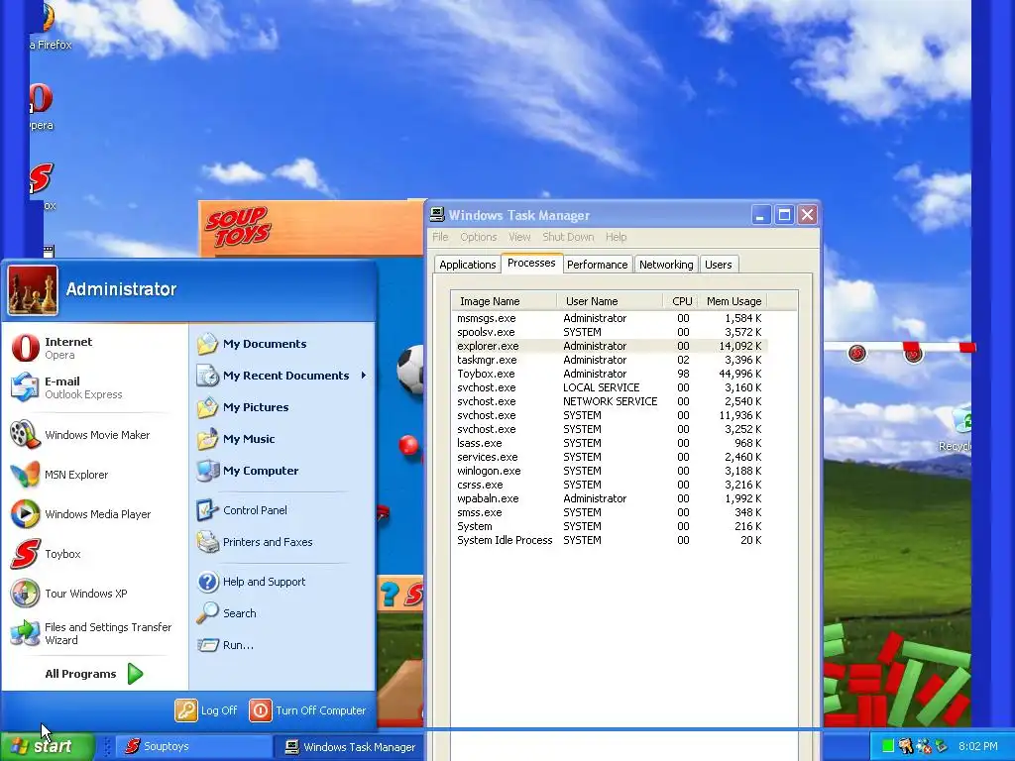This screenshot has height=761, width=1015.
Task: Click the soccer ball toy in Toybox
Action: pos(411,371)
